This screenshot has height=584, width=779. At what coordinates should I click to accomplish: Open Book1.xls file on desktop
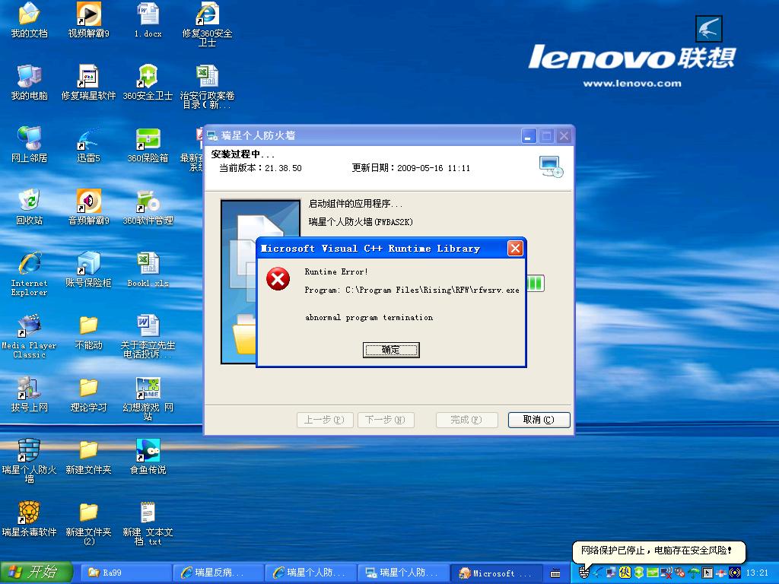[x=148, y=269]
